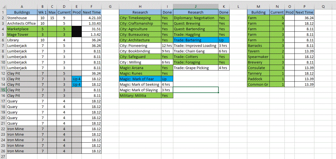Click the black cell in Mage Tower row

[x=77, y=34]
